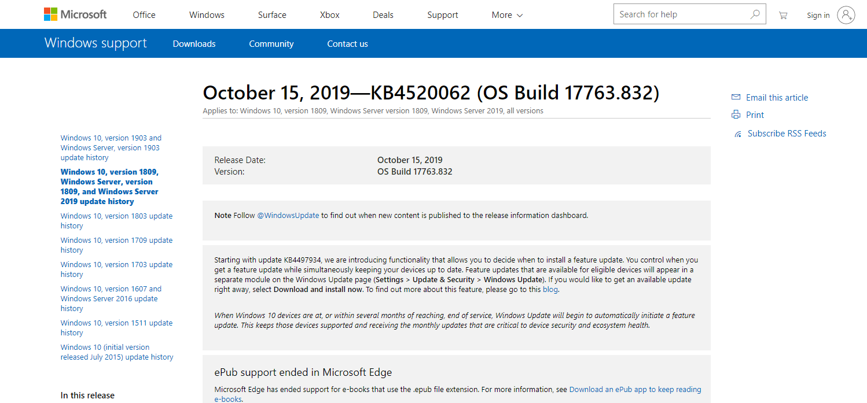Click Email this article link

tap(777, 98)
